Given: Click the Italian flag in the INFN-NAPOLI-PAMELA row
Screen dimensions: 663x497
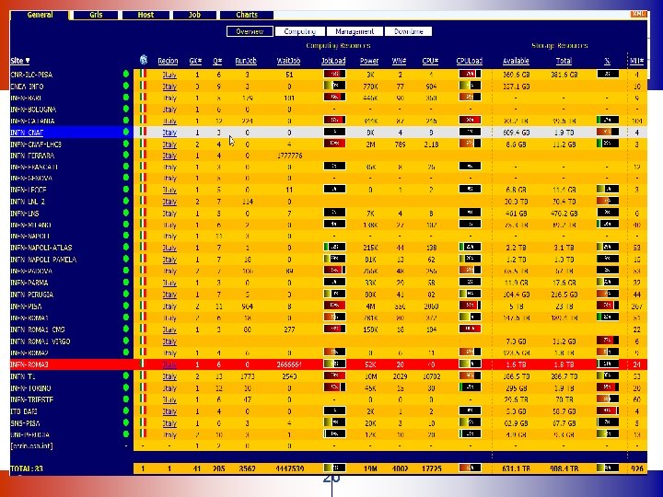Looking at the screenshot, I should [x=143, y=259].
